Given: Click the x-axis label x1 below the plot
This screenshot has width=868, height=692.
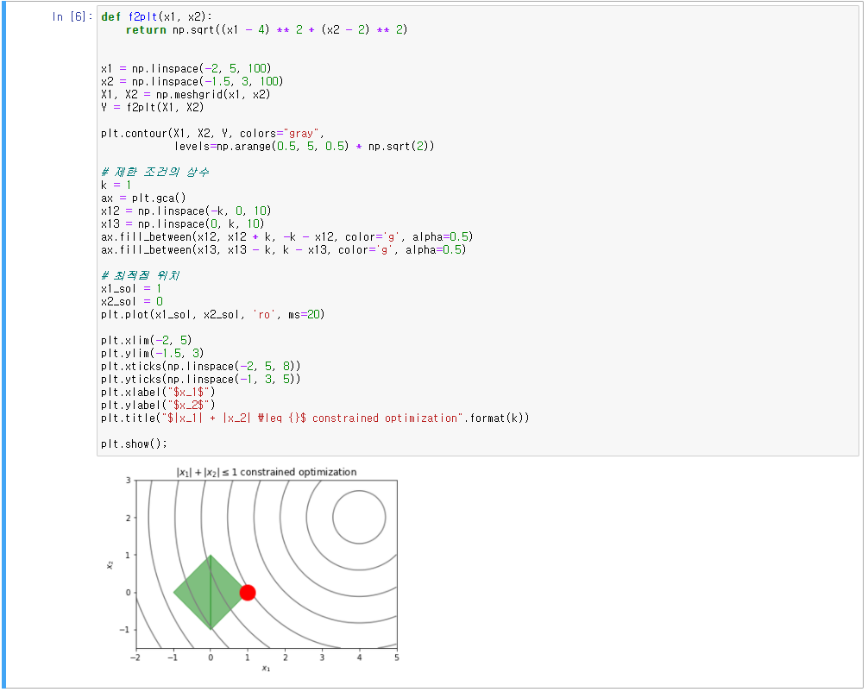Looking at the screenshot, I should tap(267, 669).
